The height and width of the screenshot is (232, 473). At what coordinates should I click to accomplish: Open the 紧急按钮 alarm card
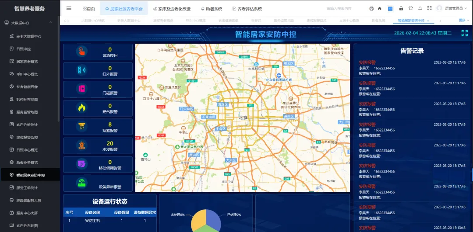[x=98, y=52]
